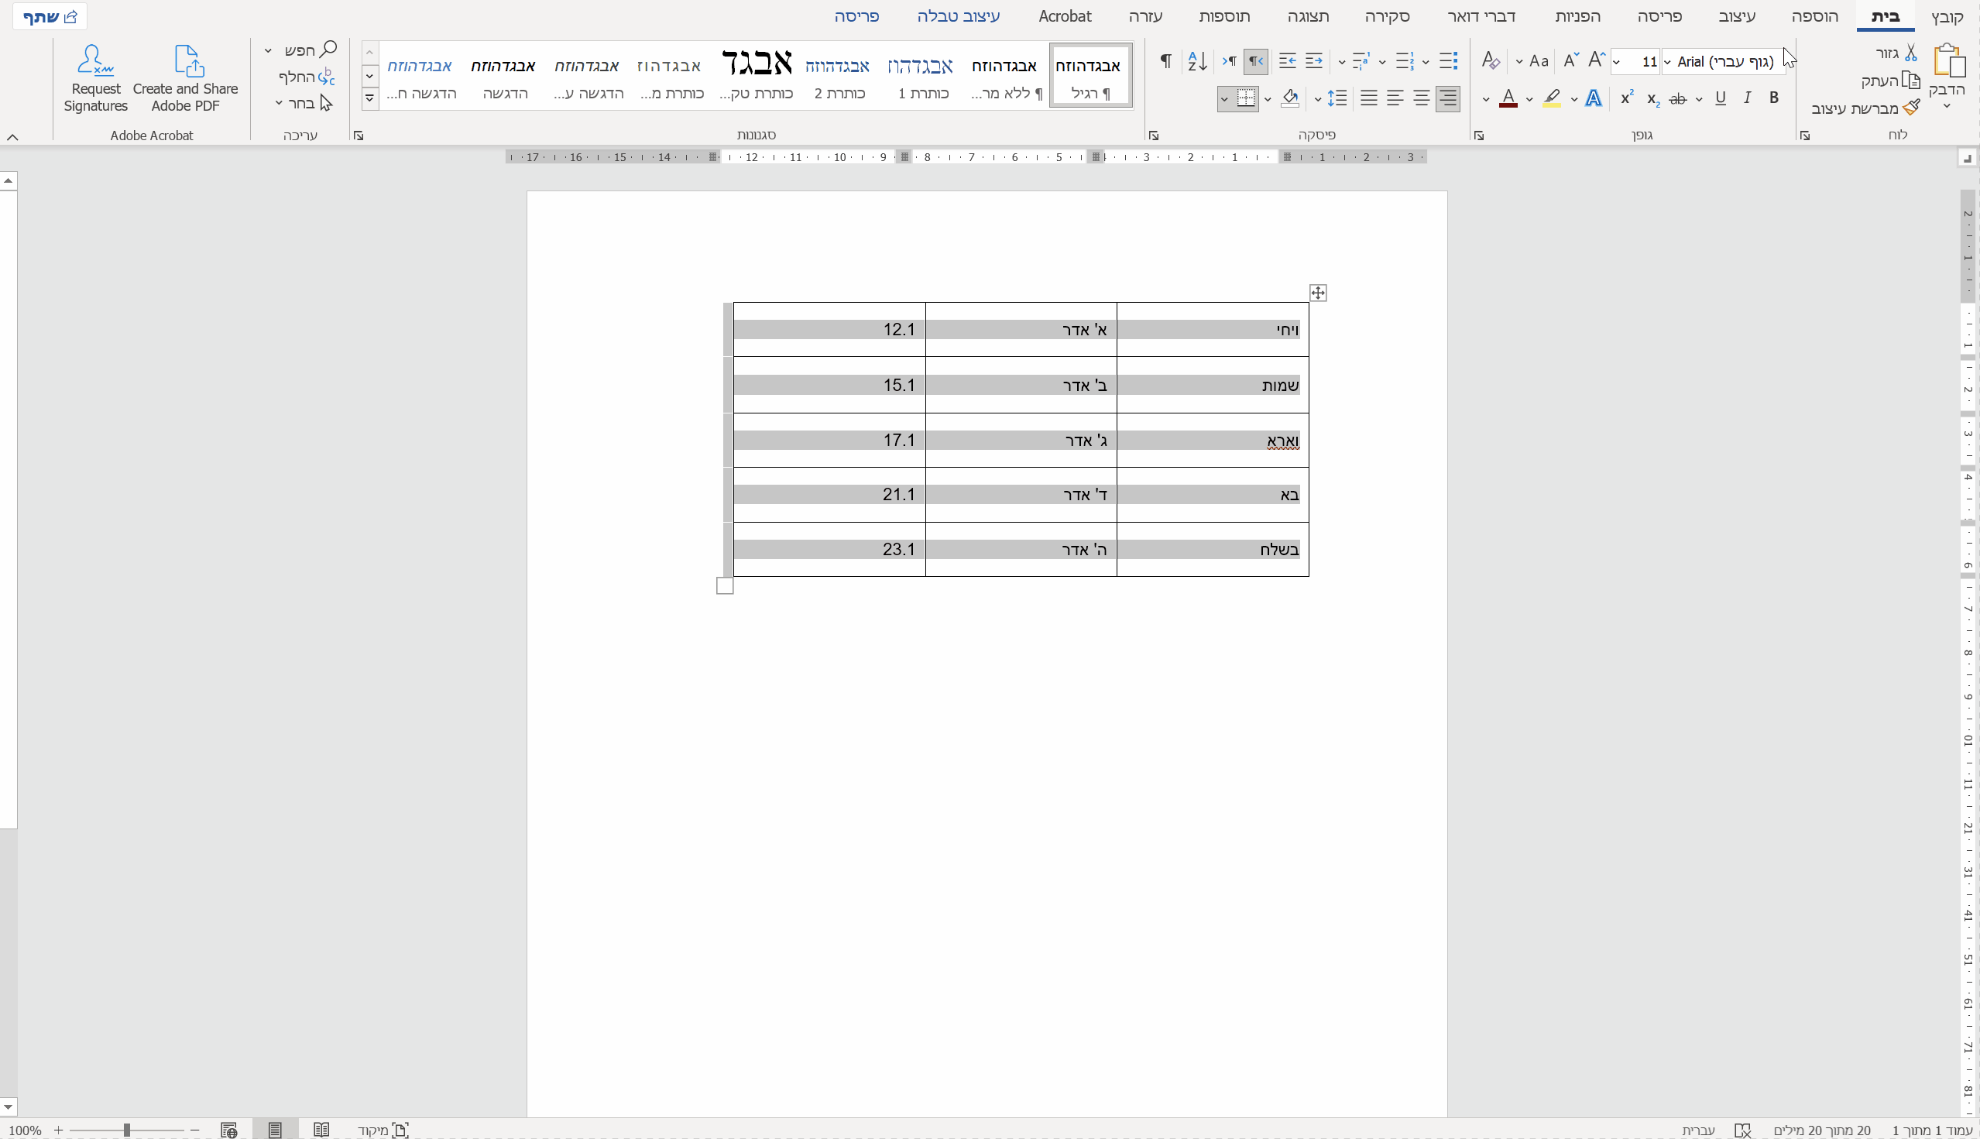Click the Sort A-Z icon
The image size is (1980, 1139).
click(1197, 61)
